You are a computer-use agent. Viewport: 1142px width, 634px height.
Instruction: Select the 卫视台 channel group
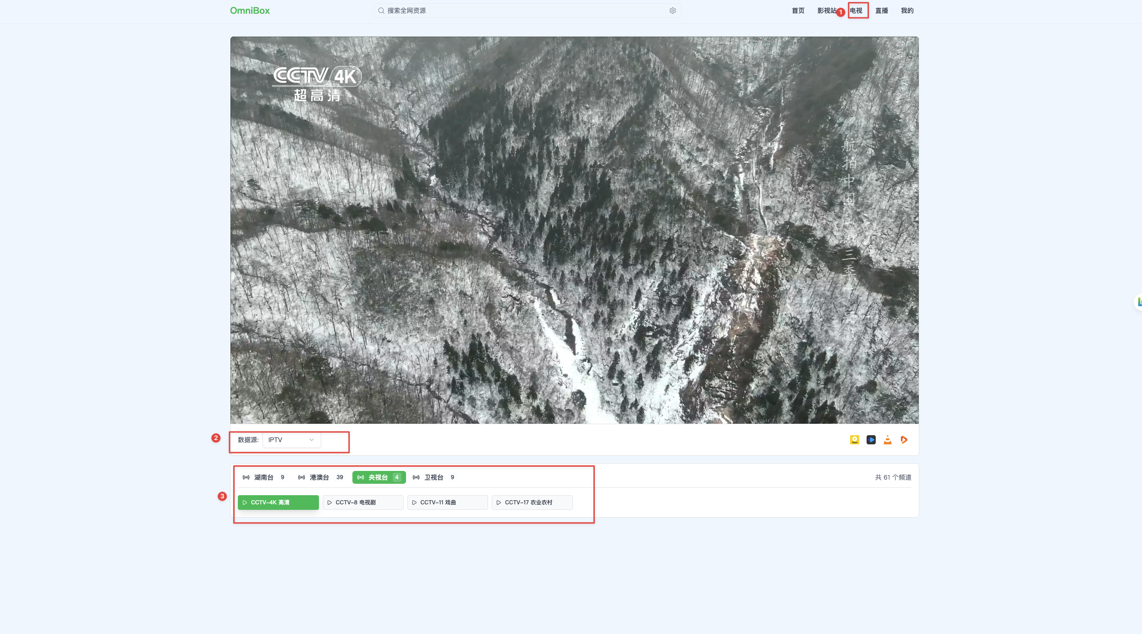click(434, 477)
